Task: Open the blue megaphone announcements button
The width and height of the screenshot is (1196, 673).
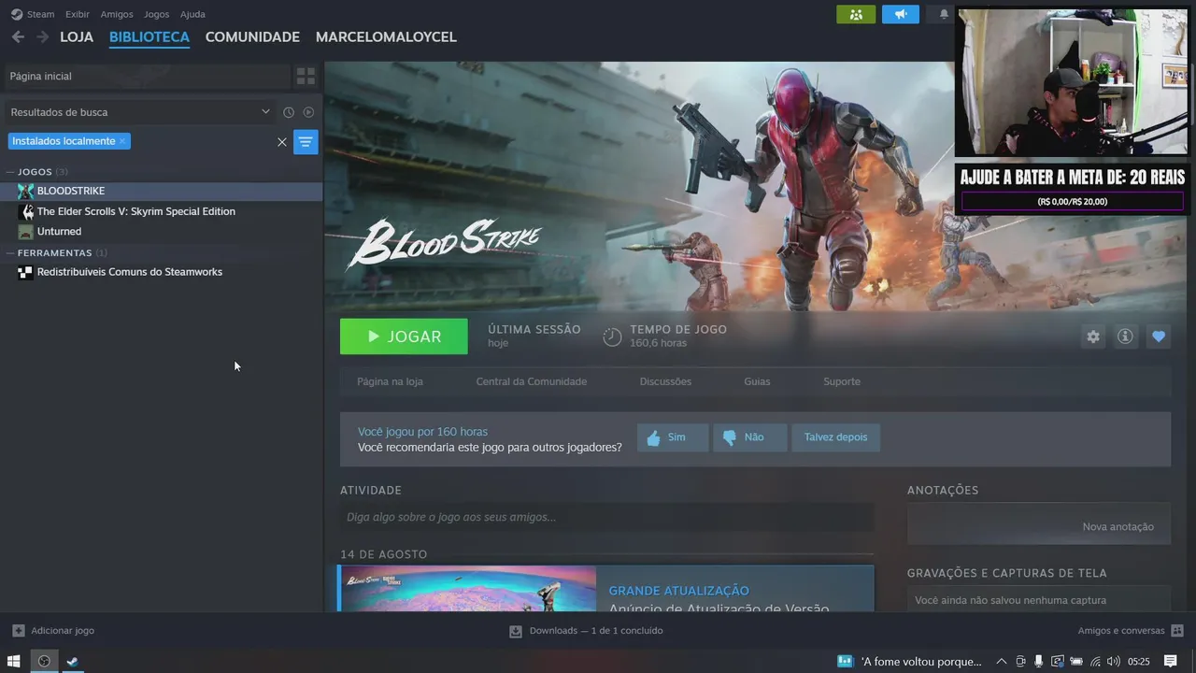Action: (x=901, y=14)
